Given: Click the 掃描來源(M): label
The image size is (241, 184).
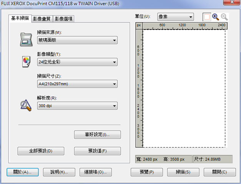Looking at the screenshot, I should 49,33.
